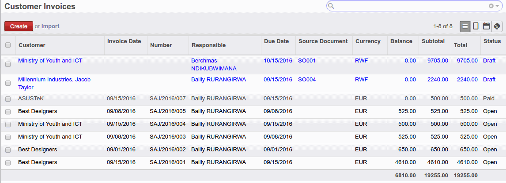Screen dimensions: 506x183
Task: Clear search with the x icon
Action: pos(491,6)
